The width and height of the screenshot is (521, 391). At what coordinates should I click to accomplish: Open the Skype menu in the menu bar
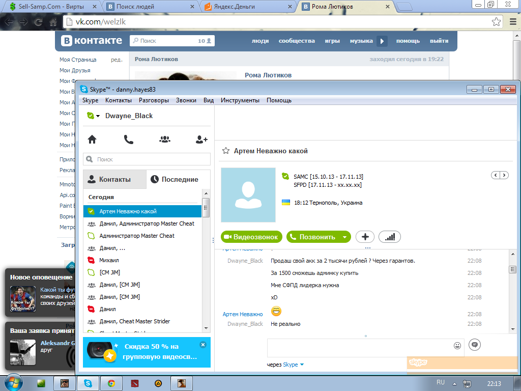90,100
